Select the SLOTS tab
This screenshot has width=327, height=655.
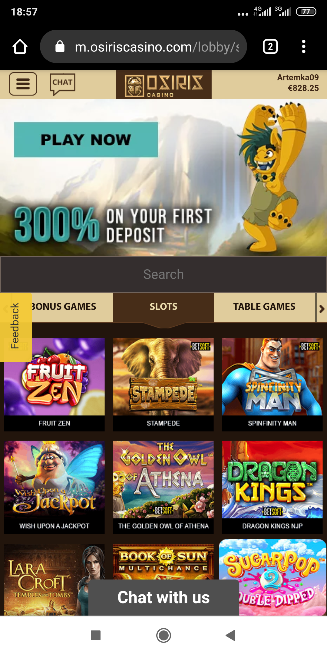pos(163,307)
